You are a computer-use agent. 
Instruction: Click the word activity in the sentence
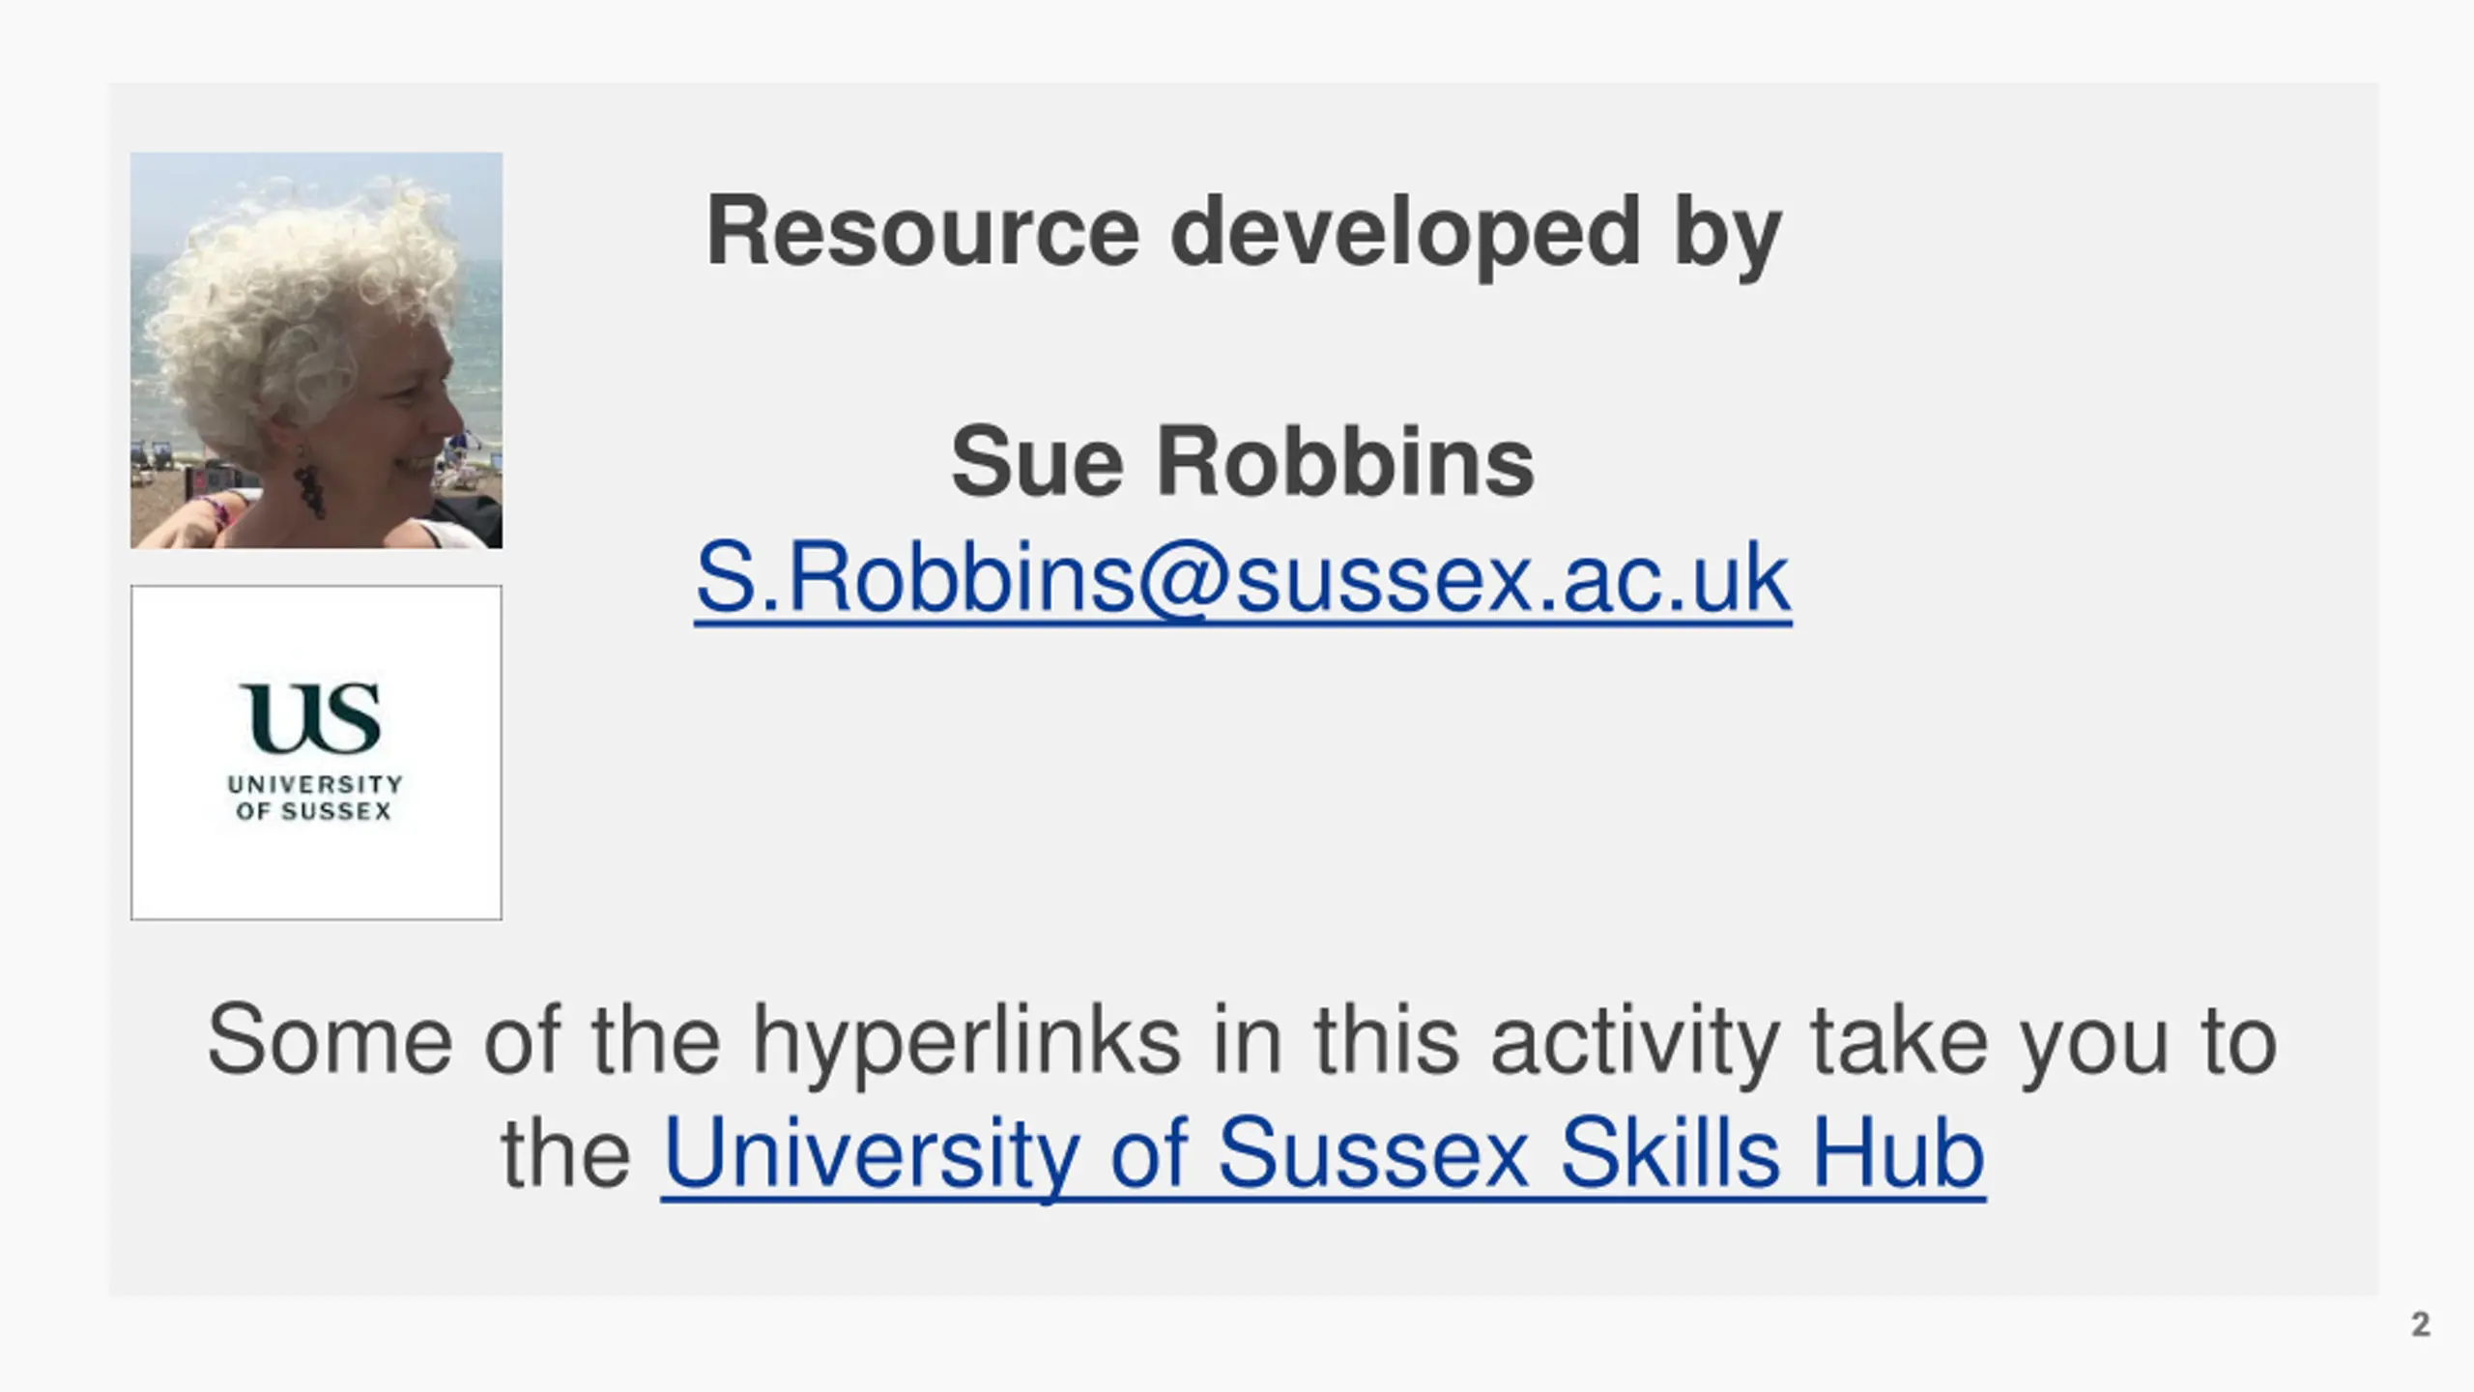pyautogui.click(x=1635, y=1041)
